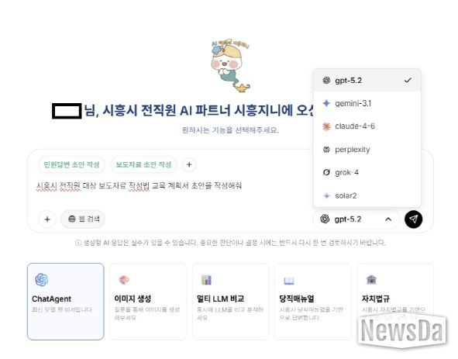Add a prompt chip with the plus button
Image resolution: width=458 pixels, height=359 pixels.
[x=189, y=164]
